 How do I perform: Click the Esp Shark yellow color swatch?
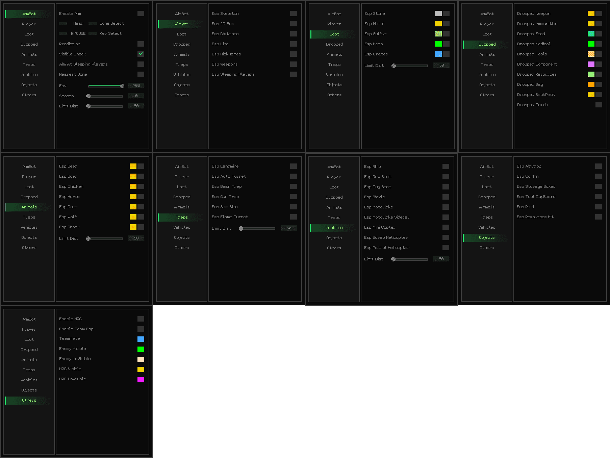(133, 227)
